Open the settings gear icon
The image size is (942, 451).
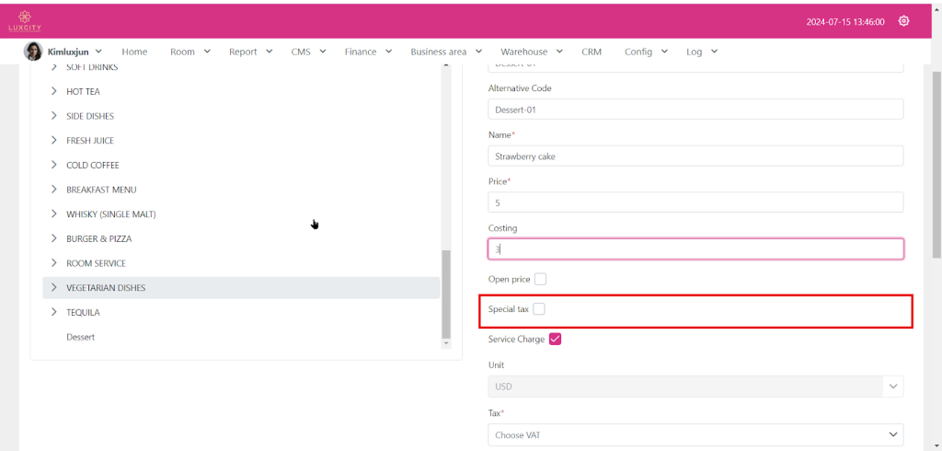coord(903,21)
